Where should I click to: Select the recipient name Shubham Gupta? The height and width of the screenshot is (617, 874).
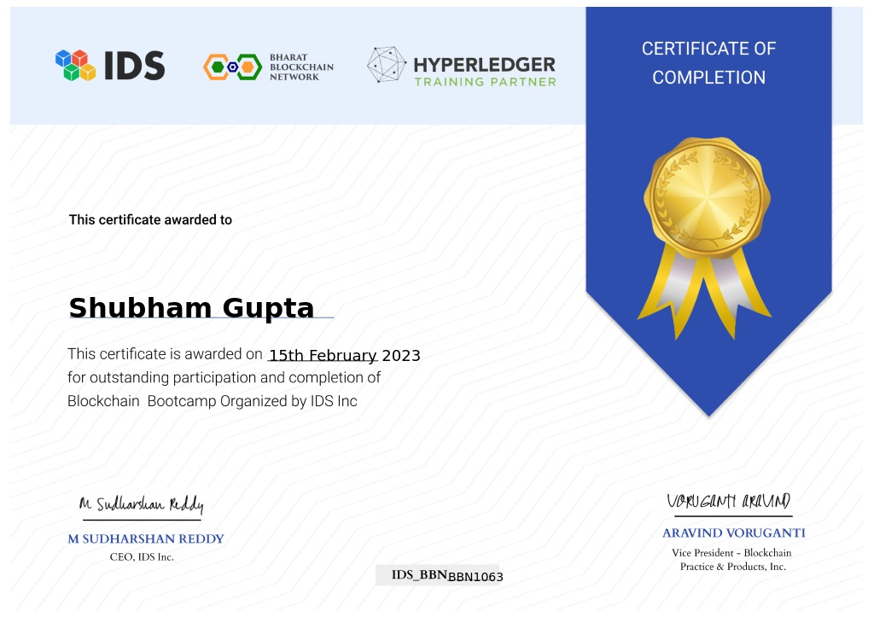tap(191, 308)
